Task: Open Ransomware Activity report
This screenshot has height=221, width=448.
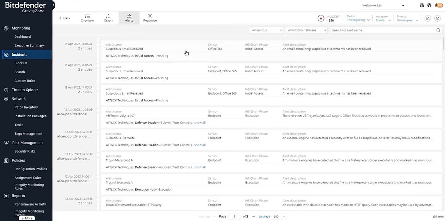Action: pyautogui.click(x=30, y=204)
